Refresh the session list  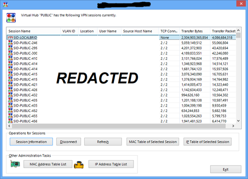[103, 142]
